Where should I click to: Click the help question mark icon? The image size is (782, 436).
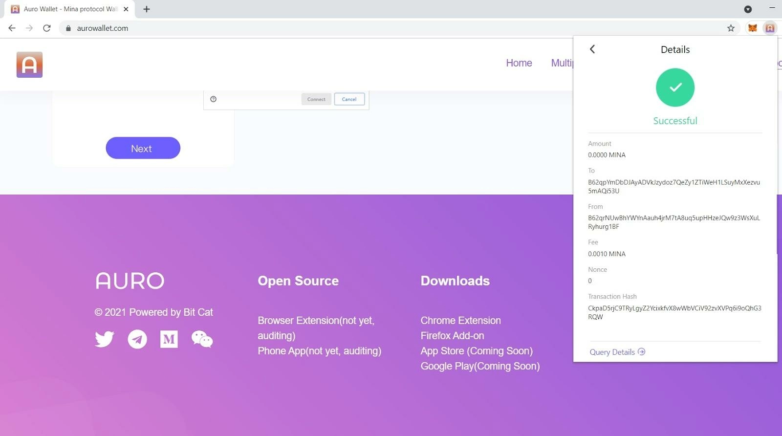click(213, 99)
